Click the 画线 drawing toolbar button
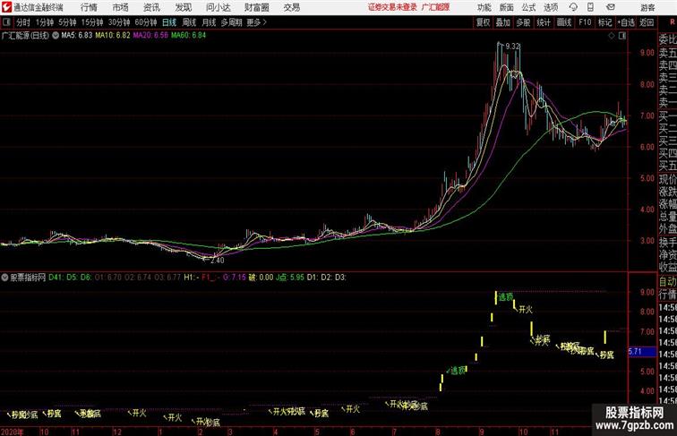 tap(564, 22)
